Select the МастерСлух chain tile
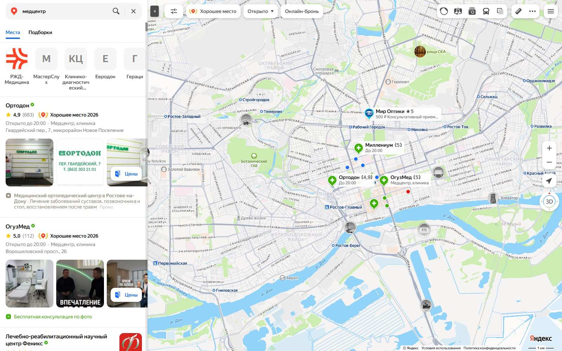The height and width of the screenshot is (351, 562). tap(46, 66)
